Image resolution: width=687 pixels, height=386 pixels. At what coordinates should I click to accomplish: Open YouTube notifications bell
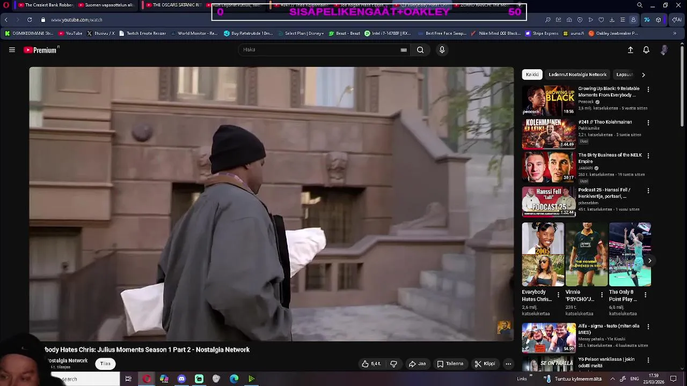[x=646, y=50]
